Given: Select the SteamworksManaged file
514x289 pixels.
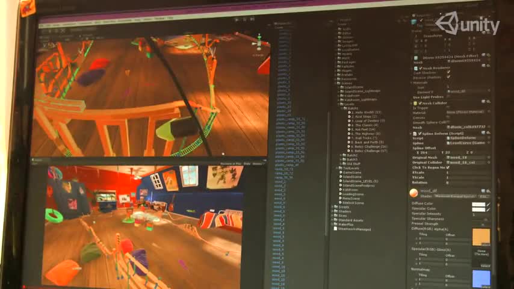Looking at the screenshot, I should click(x=352, y=229).
